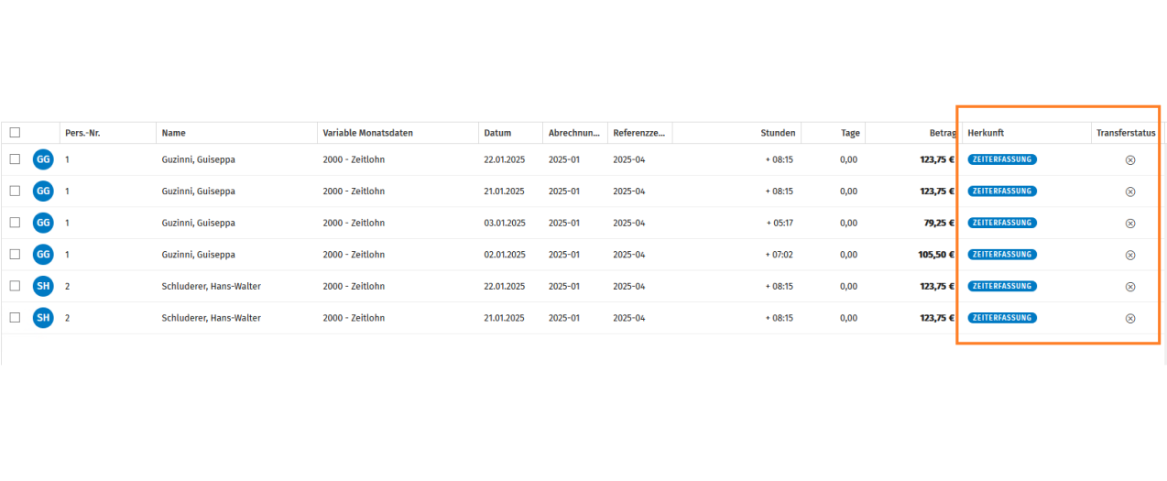Click transfer status icon for 22.01.2025 Guzinni row
Viewport: 1167px width, 481px height.
(1129, 159)
